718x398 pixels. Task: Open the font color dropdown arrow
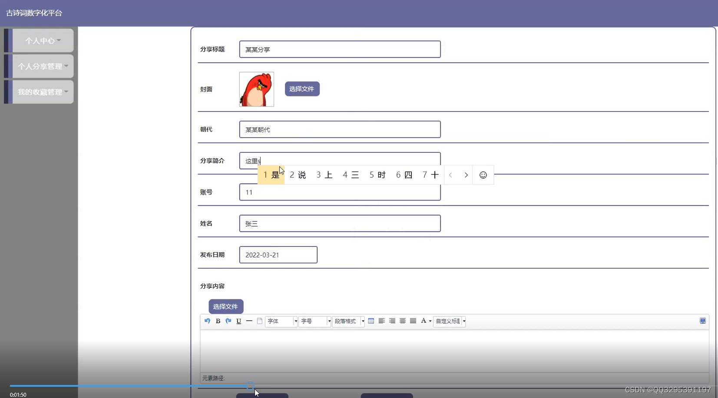coord(430,321)
